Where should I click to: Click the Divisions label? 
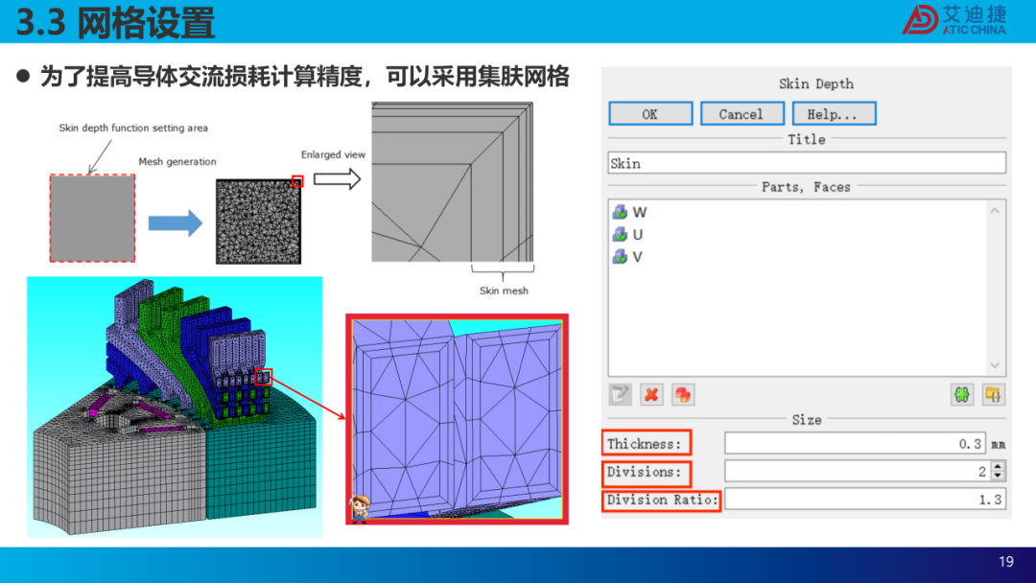pyautogui.click(x=645, y=472)
